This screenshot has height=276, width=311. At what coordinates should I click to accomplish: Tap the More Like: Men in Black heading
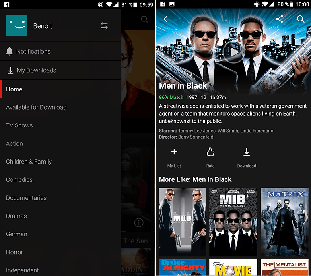pyautogui.click(x=195, y=179)
